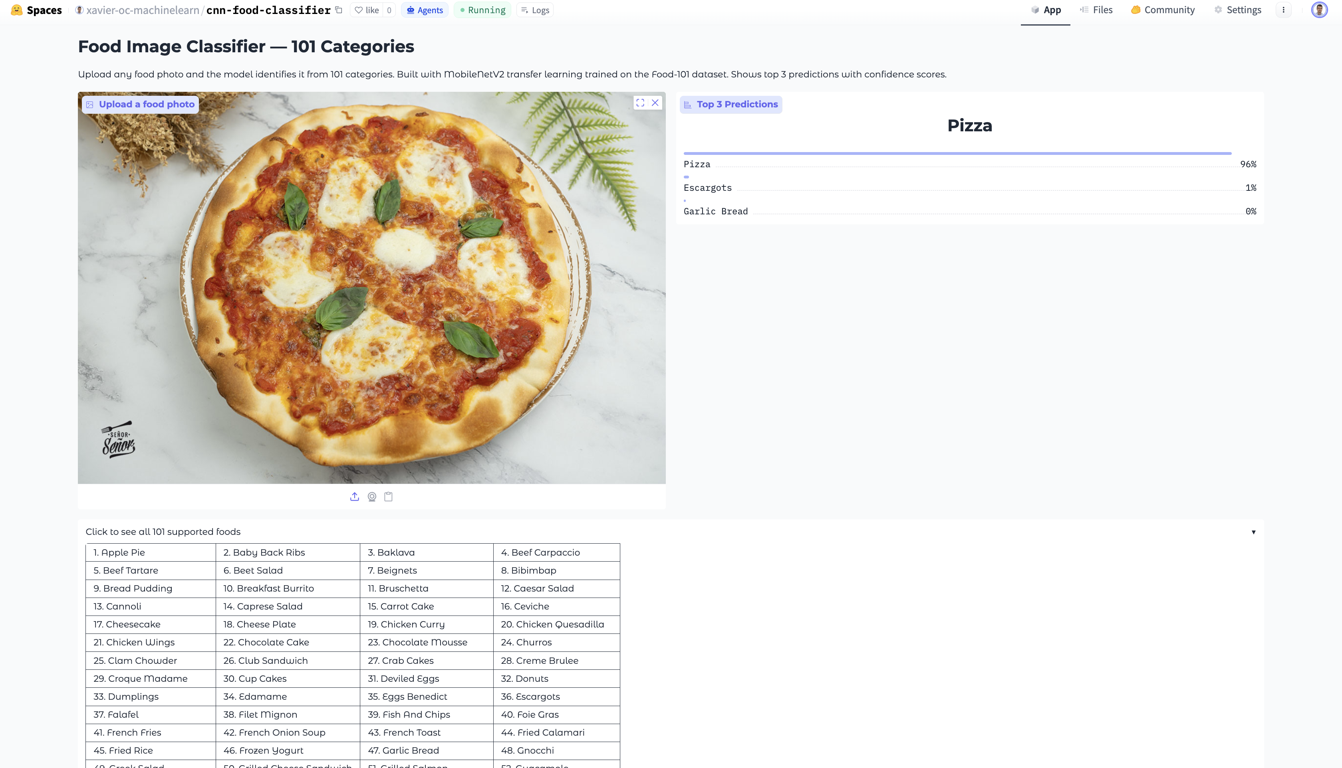Click the '45. Fried Rice' cell
The image size is (1342, 768).
(x=151, y=750)
